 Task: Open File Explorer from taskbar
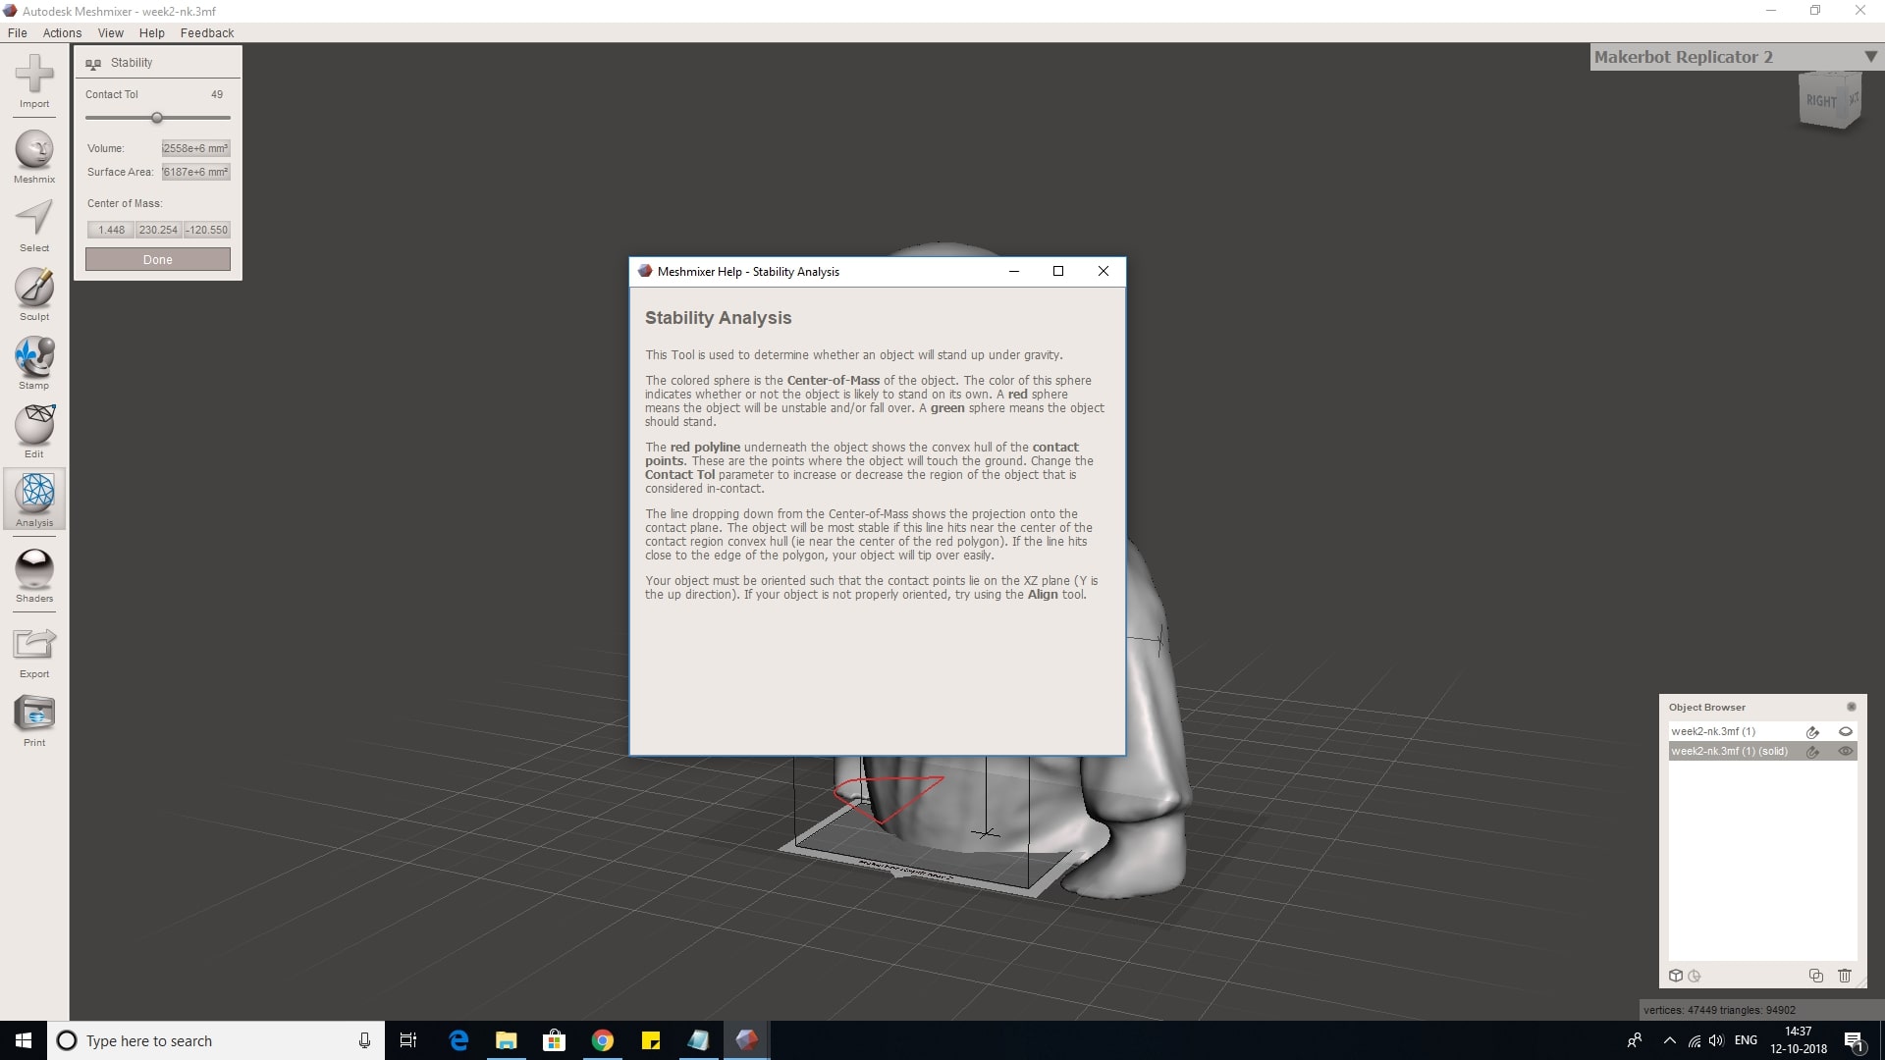507,1040
